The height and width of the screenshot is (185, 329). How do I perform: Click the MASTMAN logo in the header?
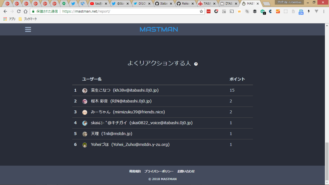tap(159, 29)
